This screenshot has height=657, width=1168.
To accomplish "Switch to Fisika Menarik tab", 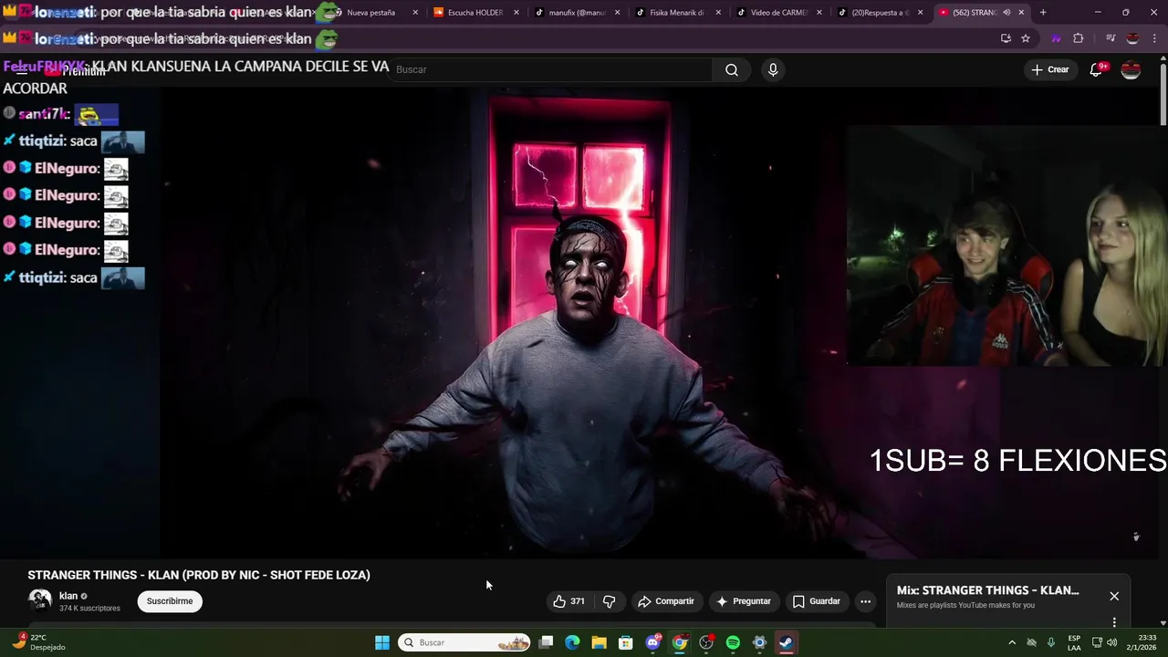I will [x=676, y=13].
